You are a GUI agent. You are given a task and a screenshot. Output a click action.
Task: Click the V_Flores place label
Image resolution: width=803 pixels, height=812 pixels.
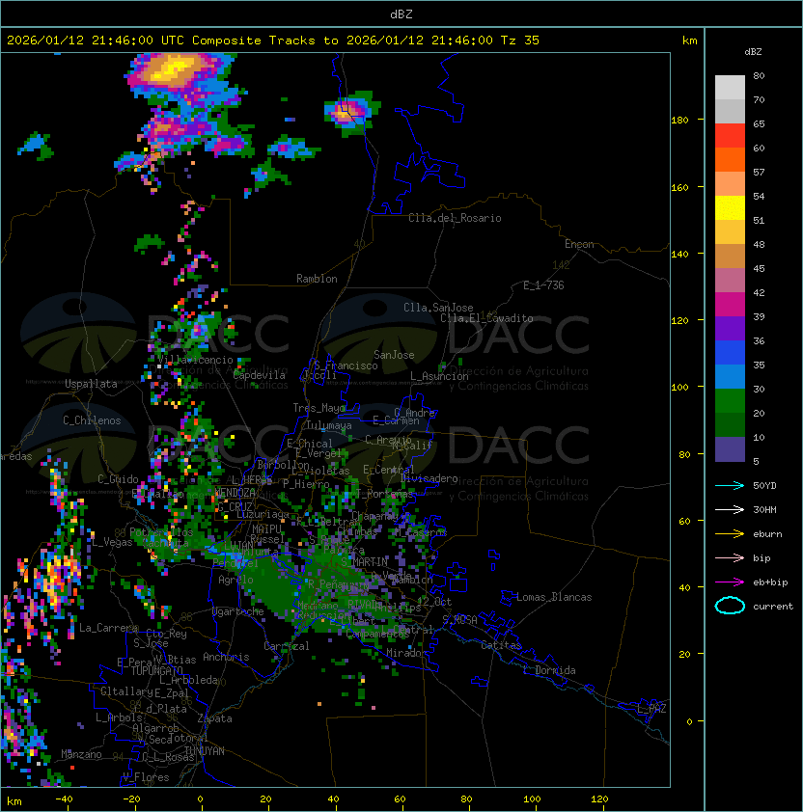pyautogui.click(x=146, y=777)
